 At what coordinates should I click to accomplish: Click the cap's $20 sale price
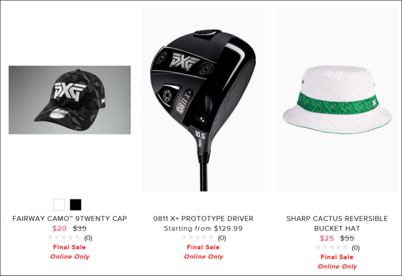[60, 228]
